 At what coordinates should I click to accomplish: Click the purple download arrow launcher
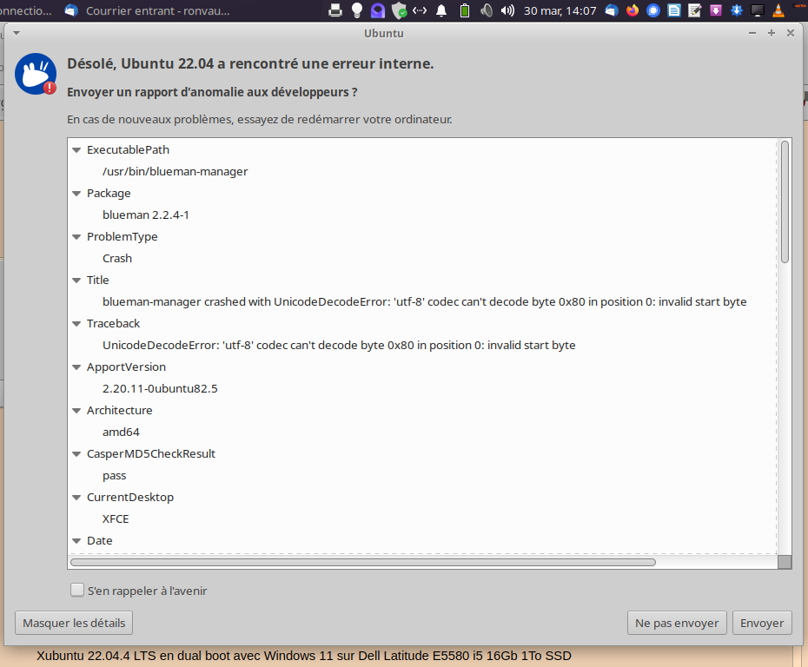716,10
